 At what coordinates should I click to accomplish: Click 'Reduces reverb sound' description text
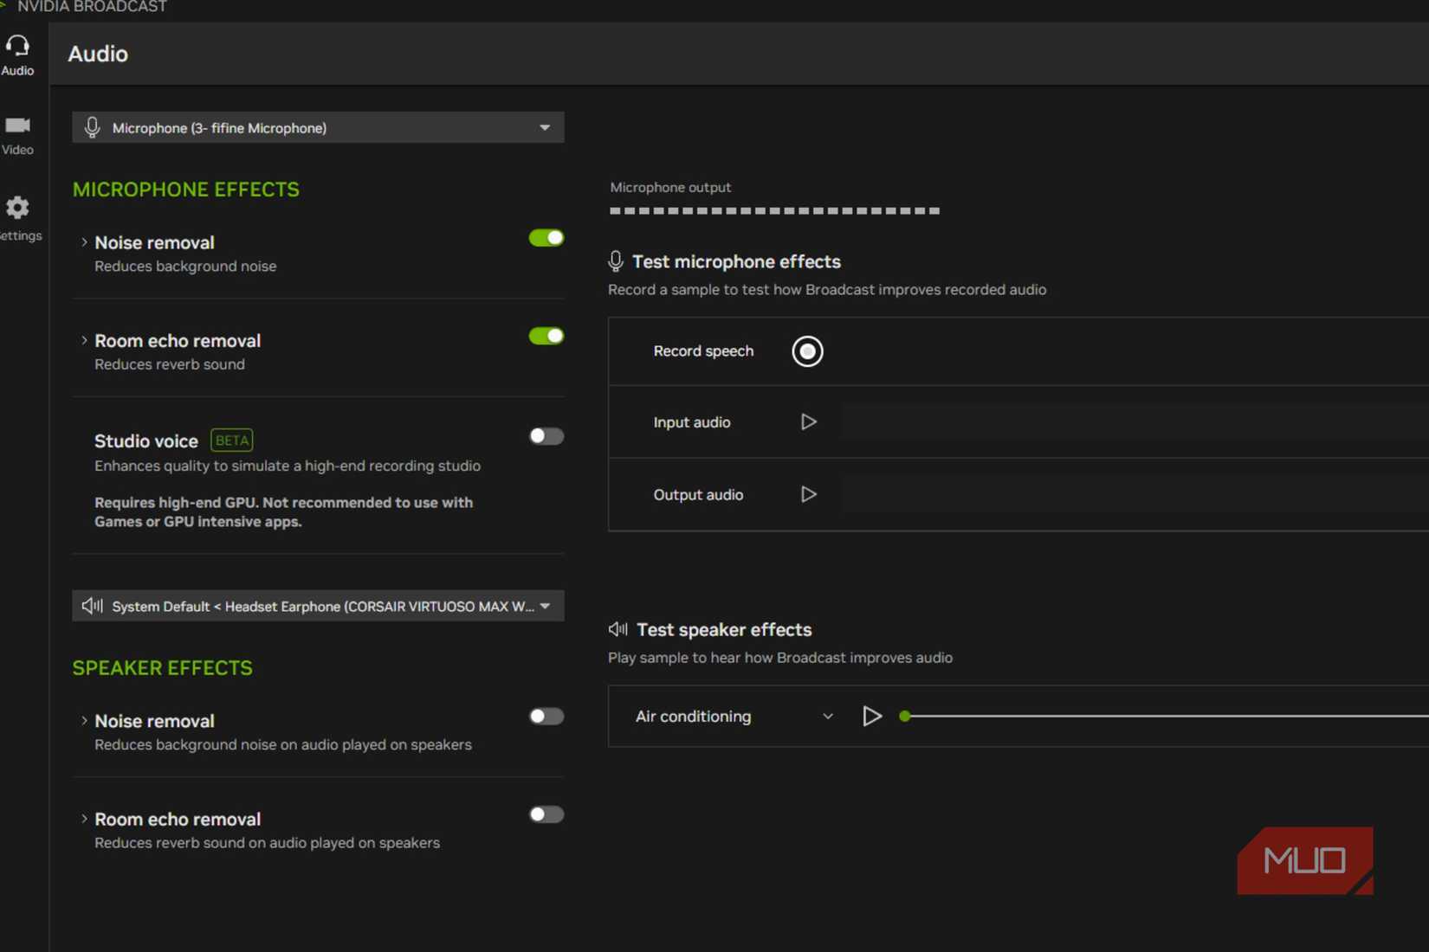[x=170, y=364]
